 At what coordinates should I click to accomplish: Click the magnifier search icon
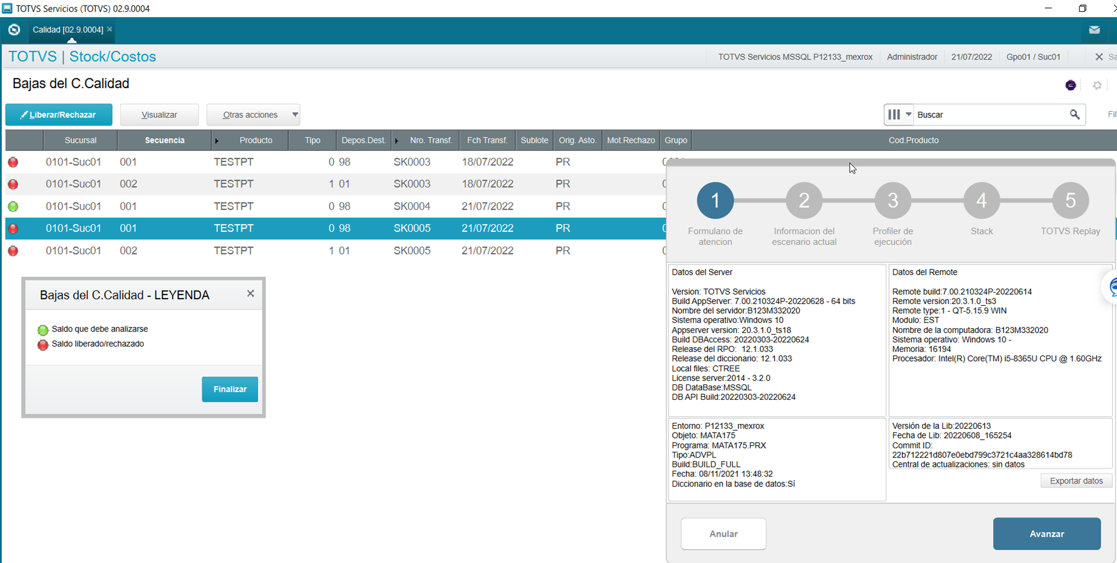coord(1074,114)
